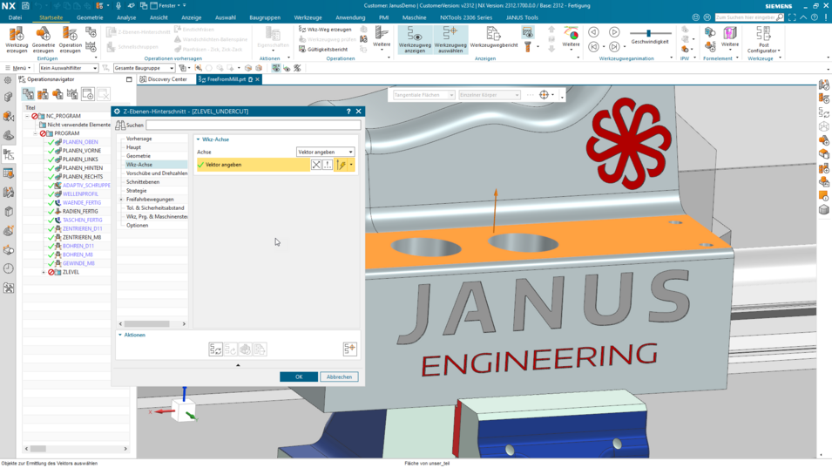Collapse NC_PROGRAM node

click(x=27, y=116)
